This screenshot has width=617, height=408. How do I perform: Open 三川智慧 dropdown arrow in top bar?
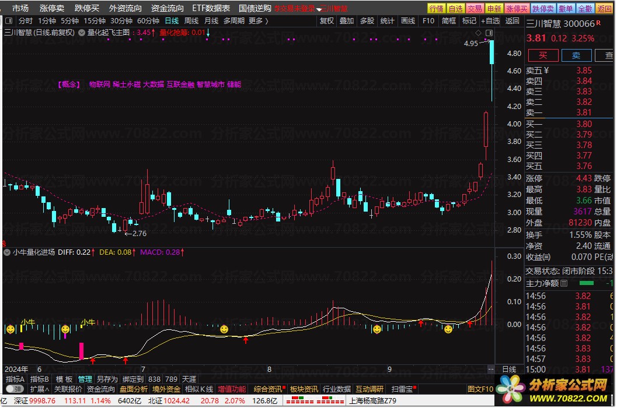pyautogui.click(x=318, y=9)
